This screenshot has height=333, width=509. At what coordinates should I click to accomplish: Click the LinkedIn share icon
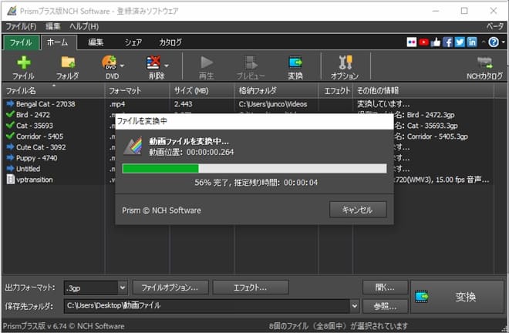coord(472,42)
